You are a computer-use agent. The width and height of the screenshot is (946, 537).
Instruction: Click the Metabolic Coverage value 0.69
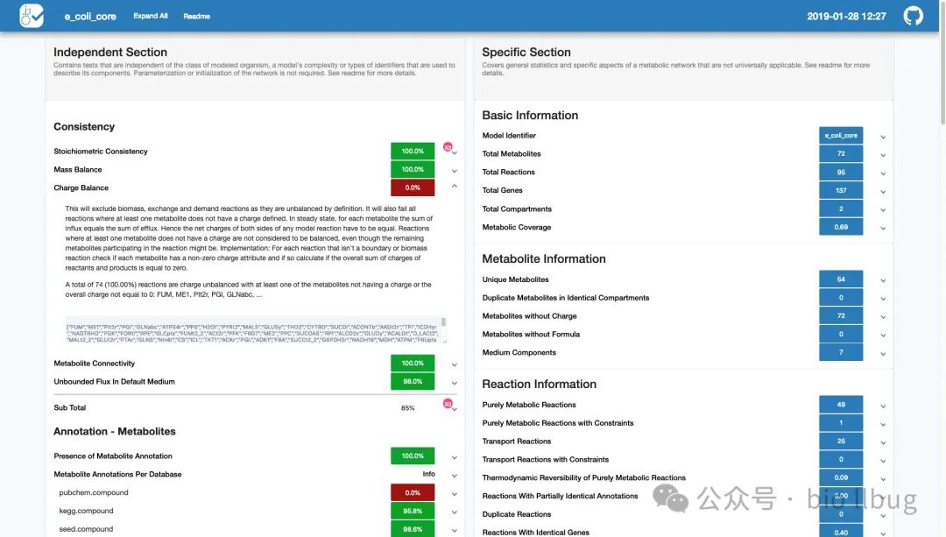841,227
